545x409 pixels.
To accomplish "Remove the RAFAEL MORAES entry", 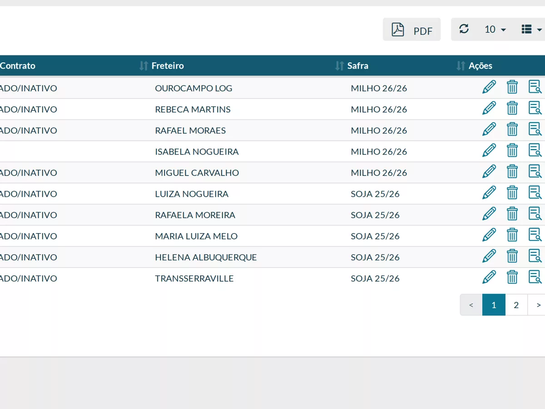I will pyautogui.click(x=512, y=129).
